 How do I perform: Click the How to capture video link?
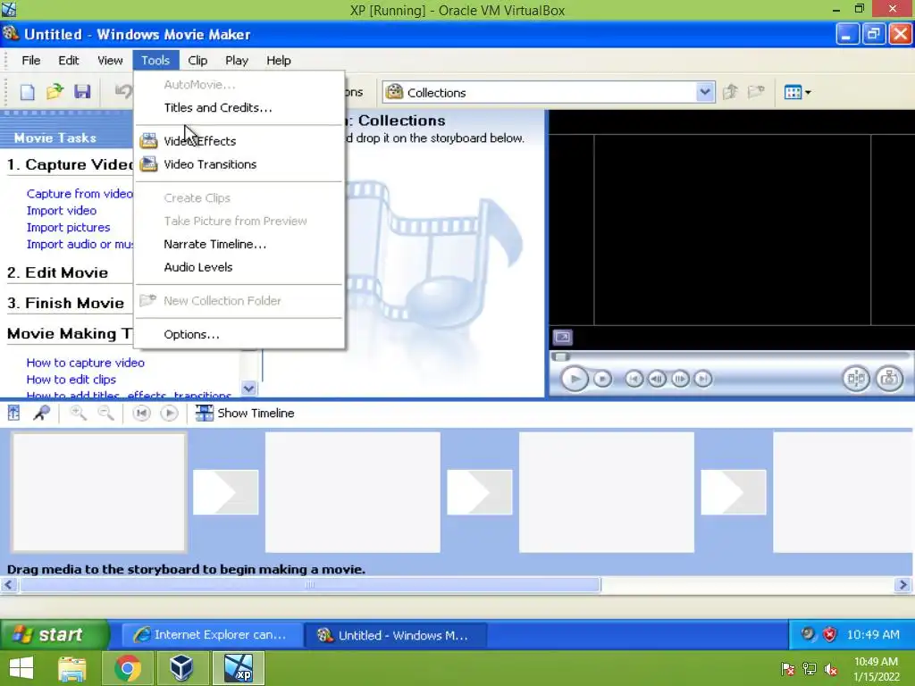(x=85, y=363)
